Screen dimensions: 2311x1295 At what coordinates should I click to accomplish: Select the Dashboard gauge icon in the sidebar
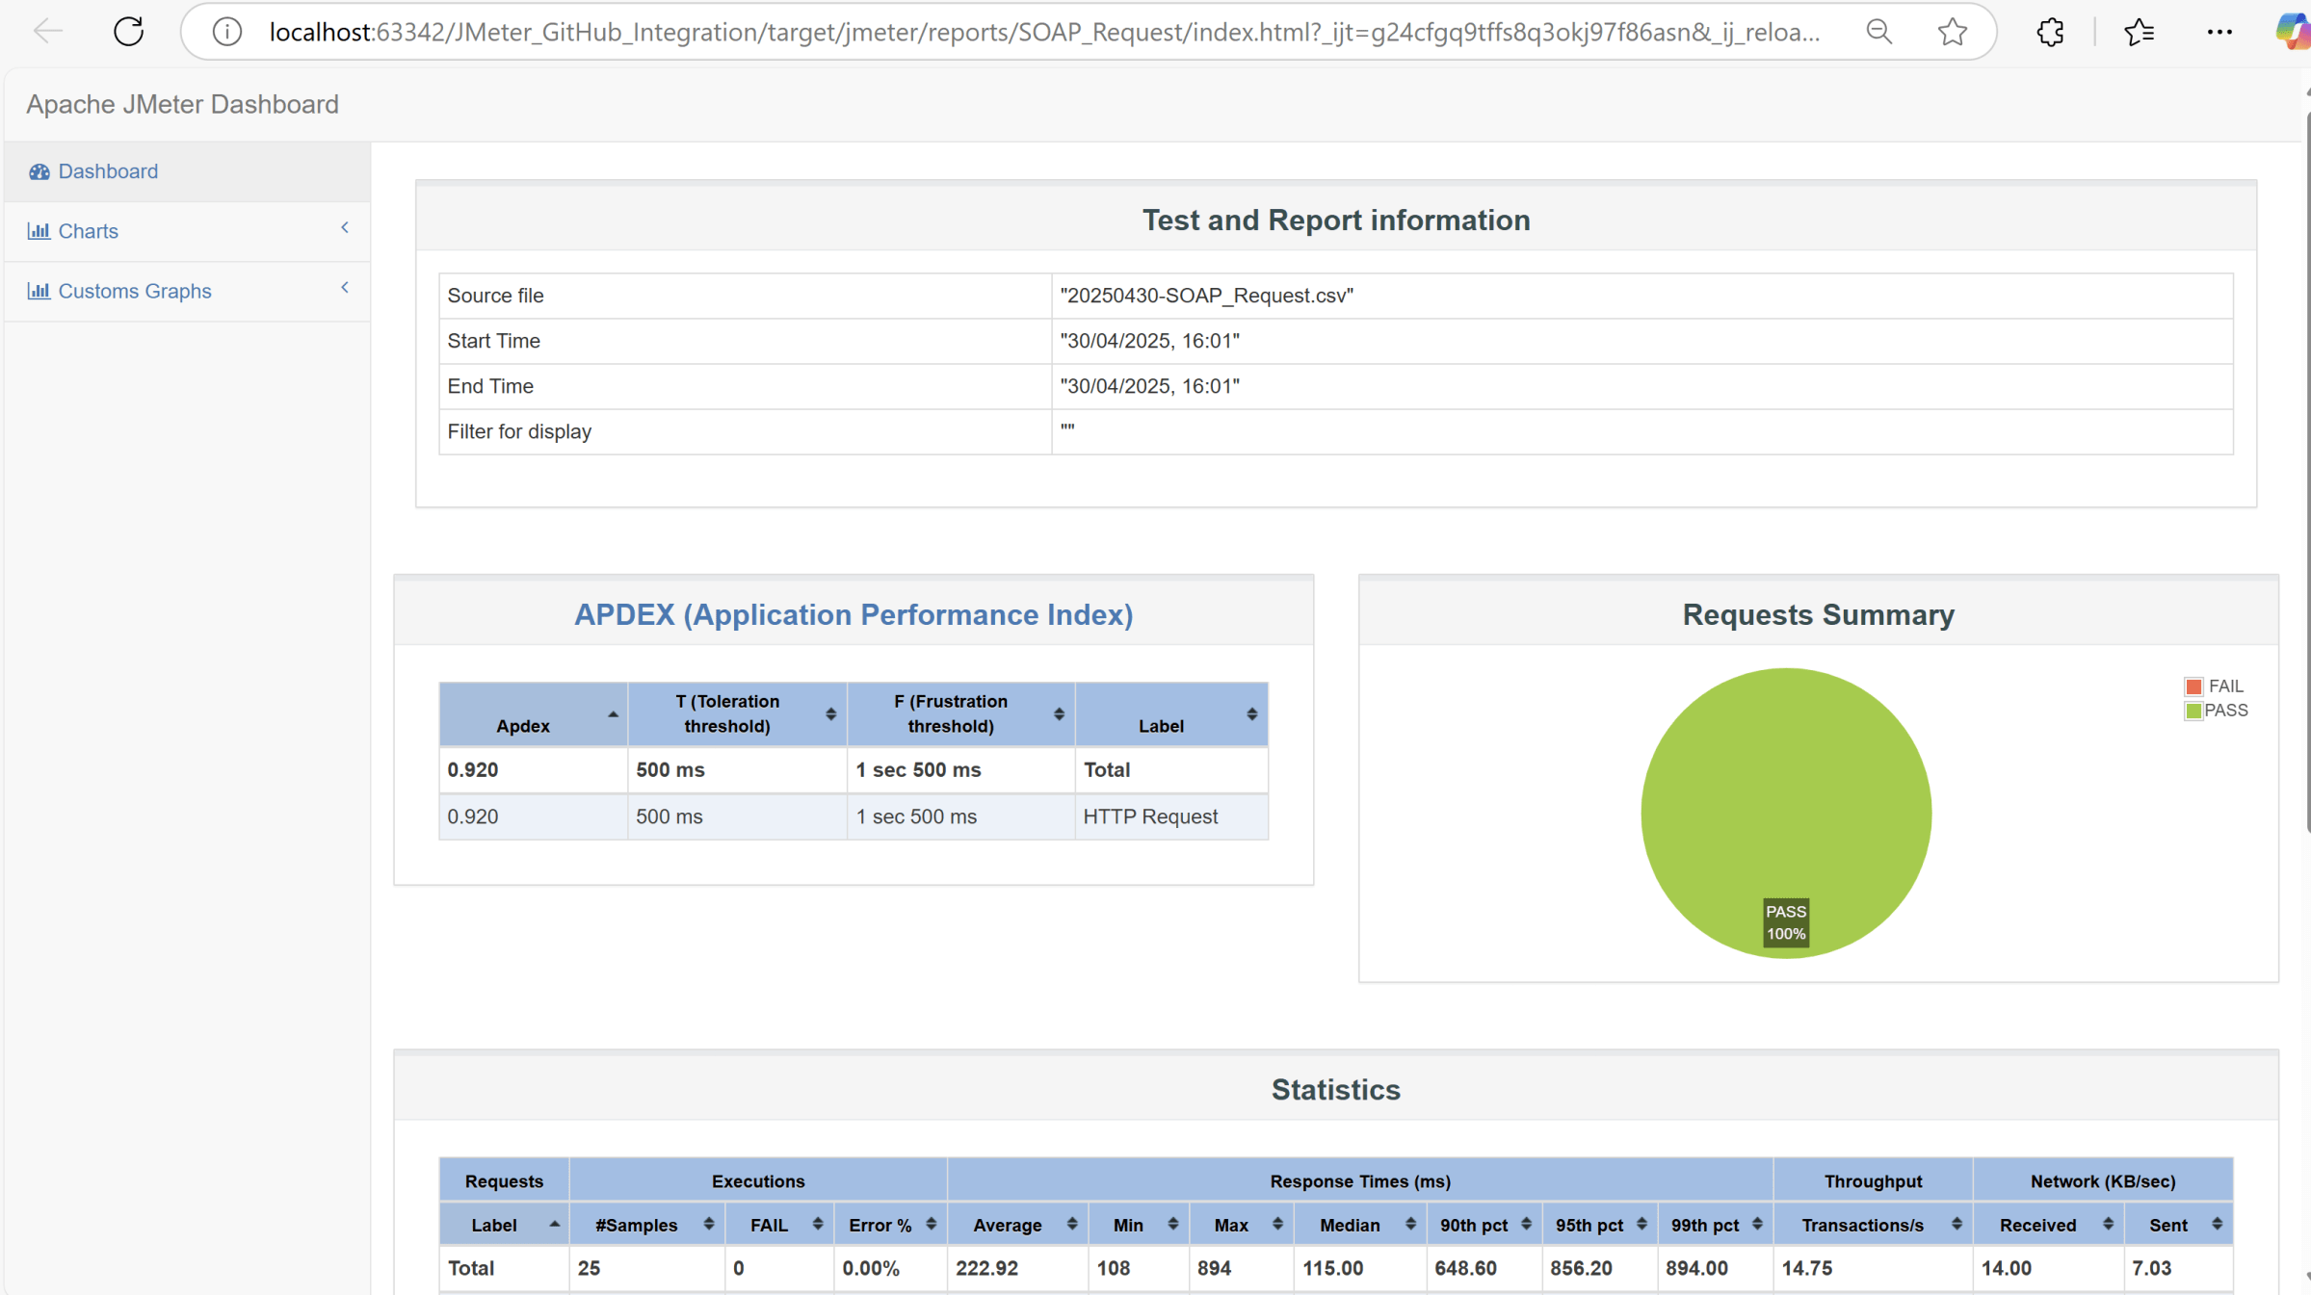pyautogui.click(x=39, y=171)
